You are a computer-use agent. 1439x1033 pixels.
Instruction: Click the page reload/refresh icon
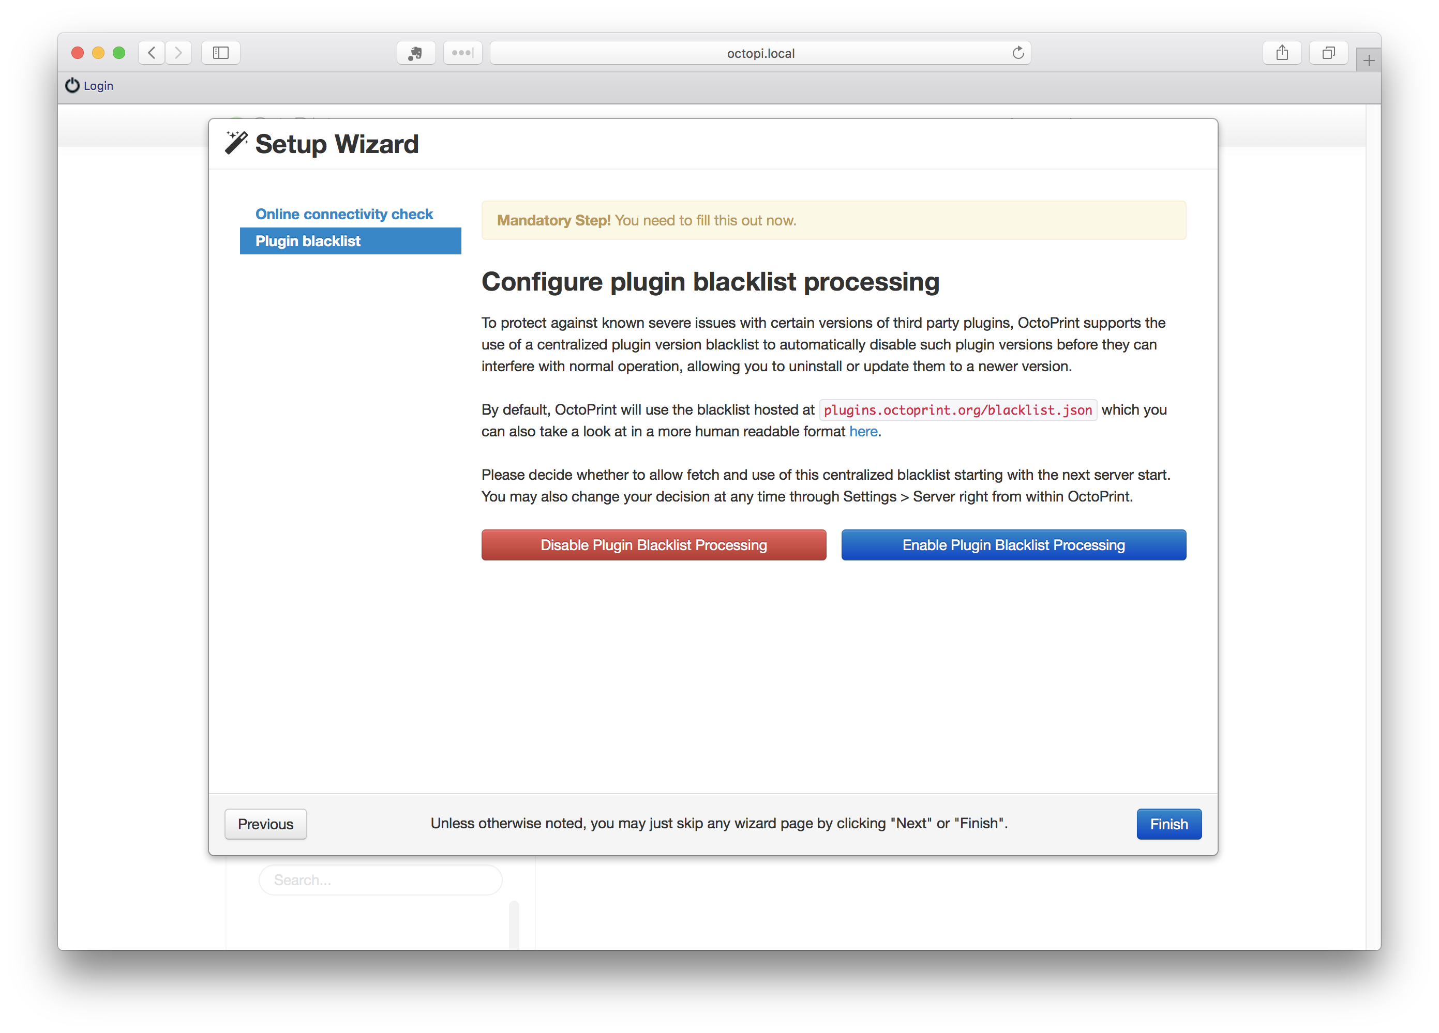click(1018, 53)
